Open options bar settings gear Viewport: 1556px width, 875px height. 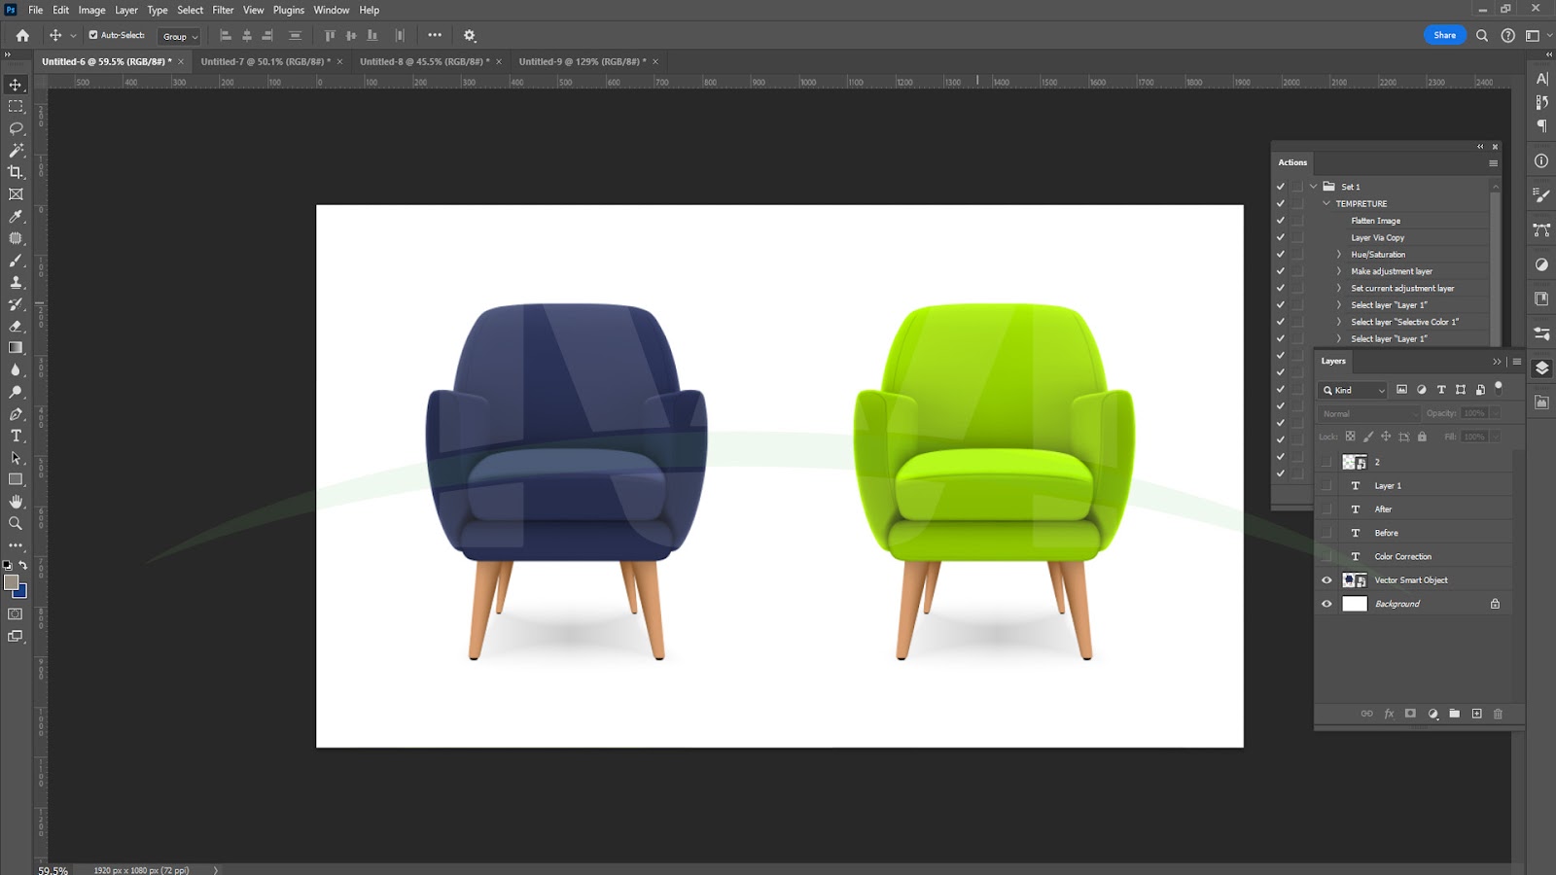tap(470, 35)
